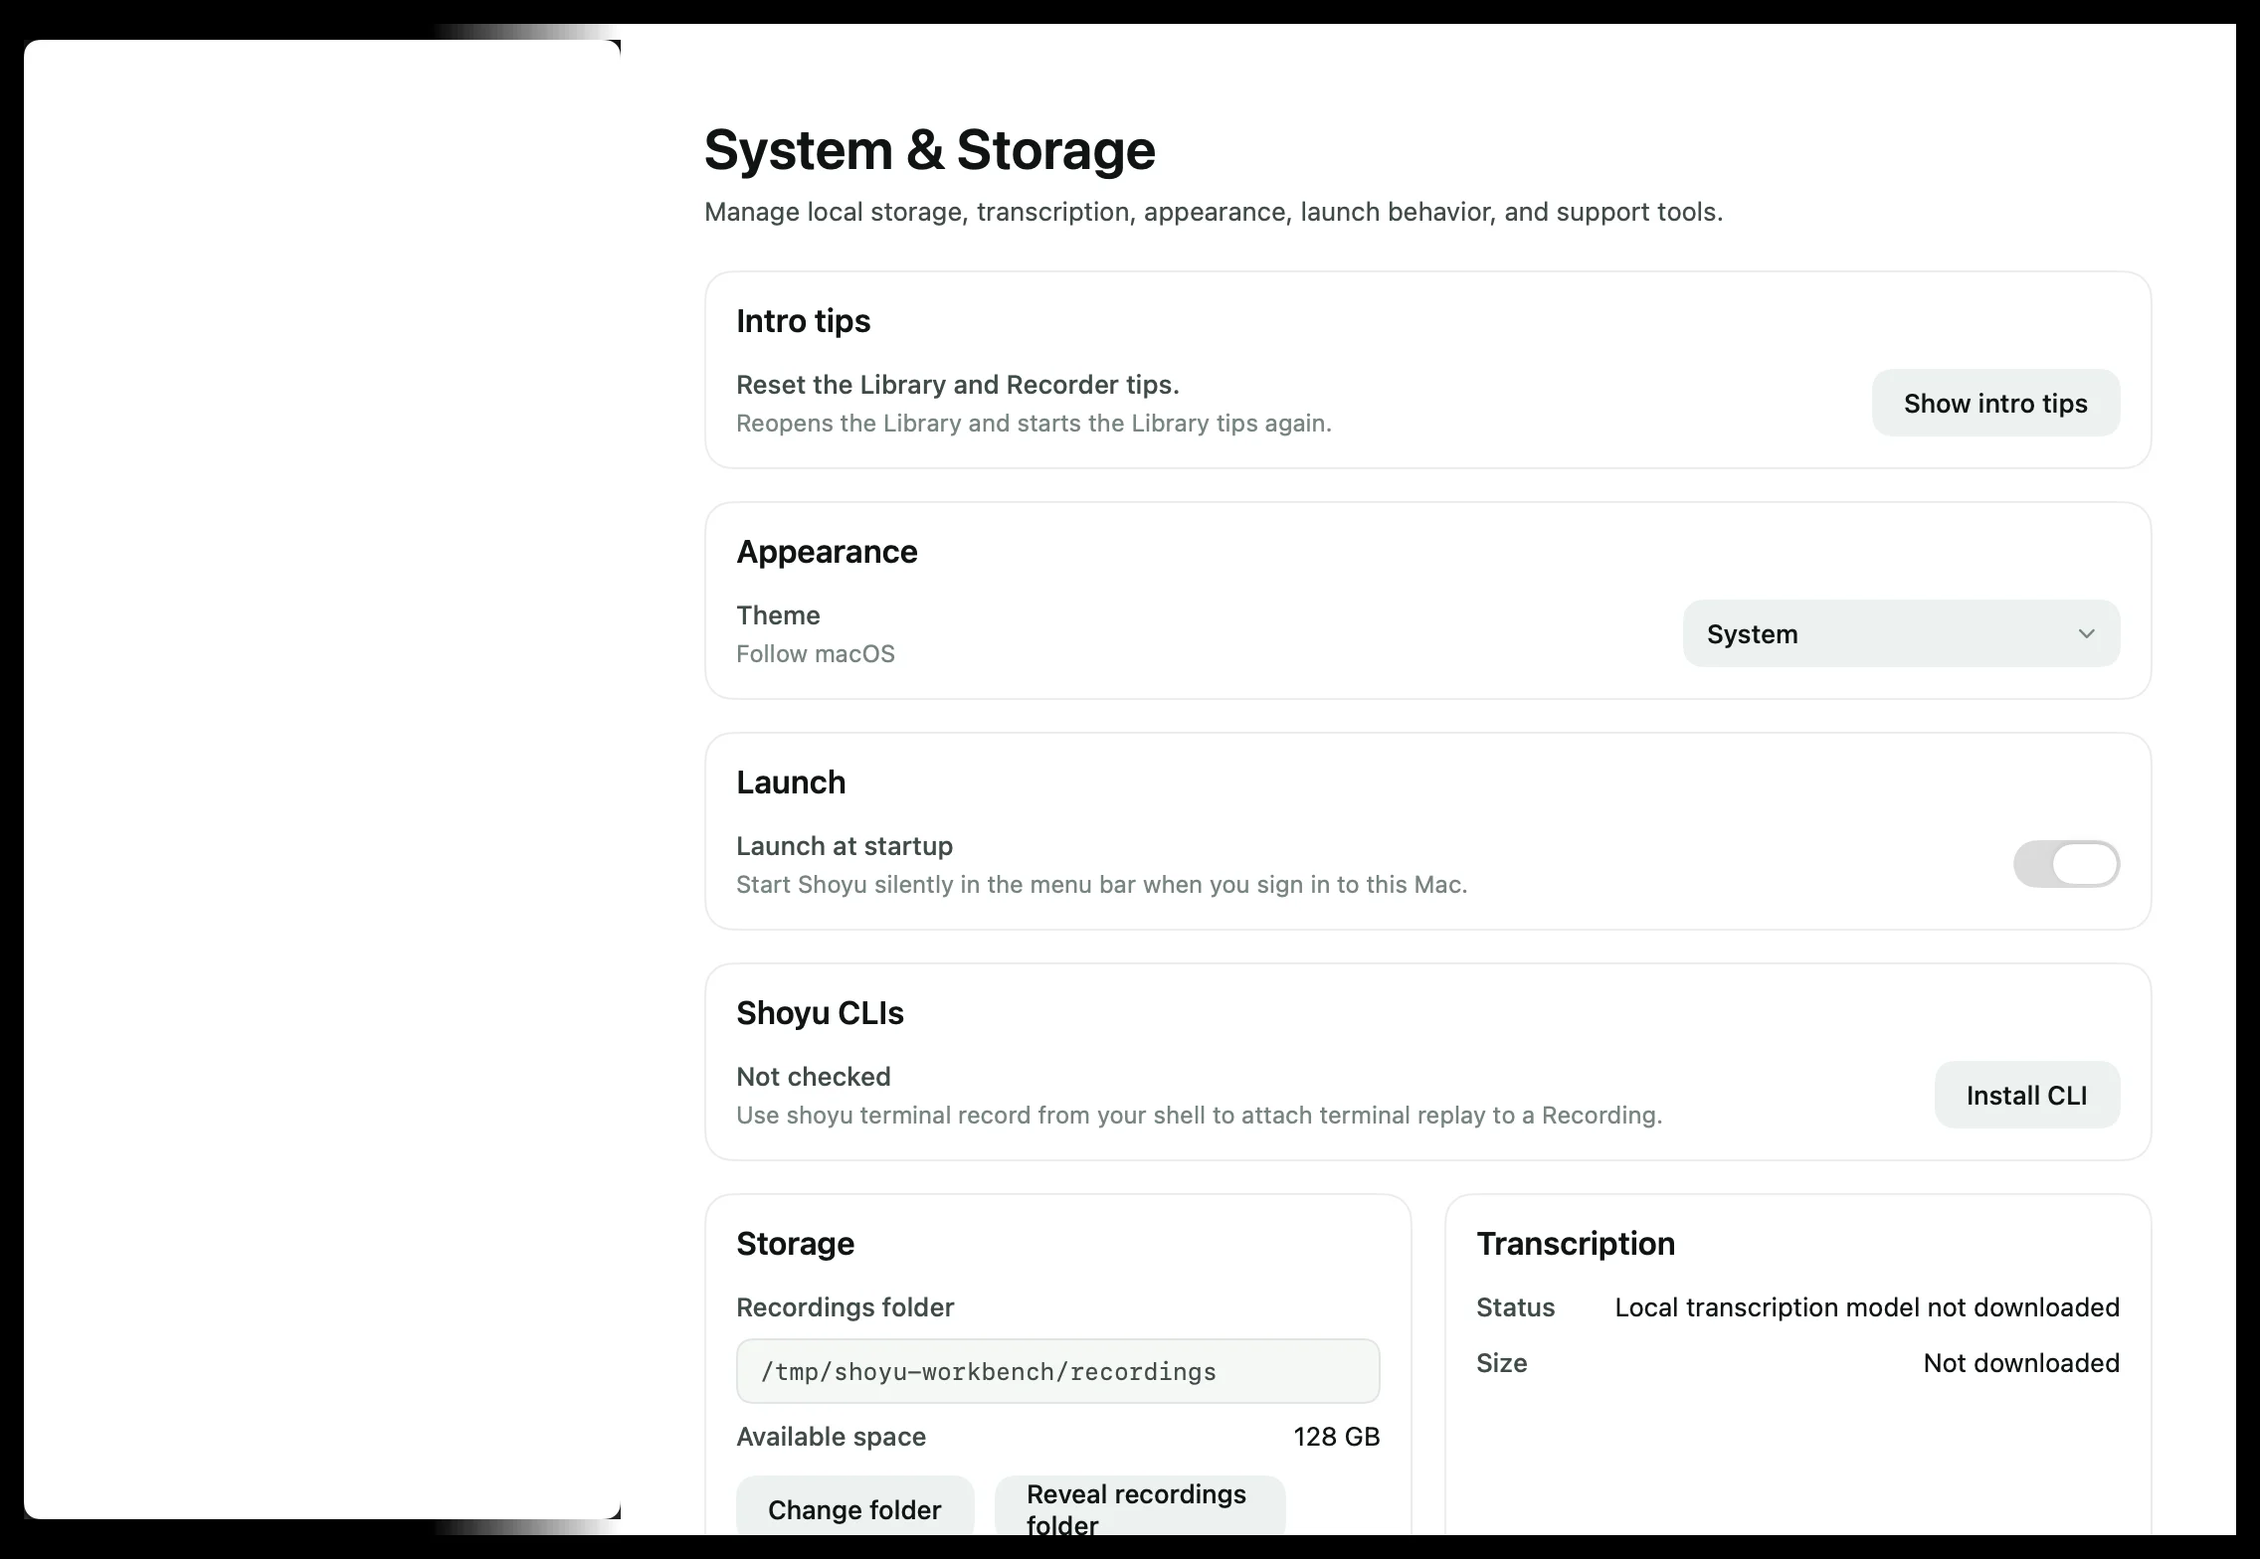
Task: Click Reveal recordings folder button
Action: click(1140, 1507)
